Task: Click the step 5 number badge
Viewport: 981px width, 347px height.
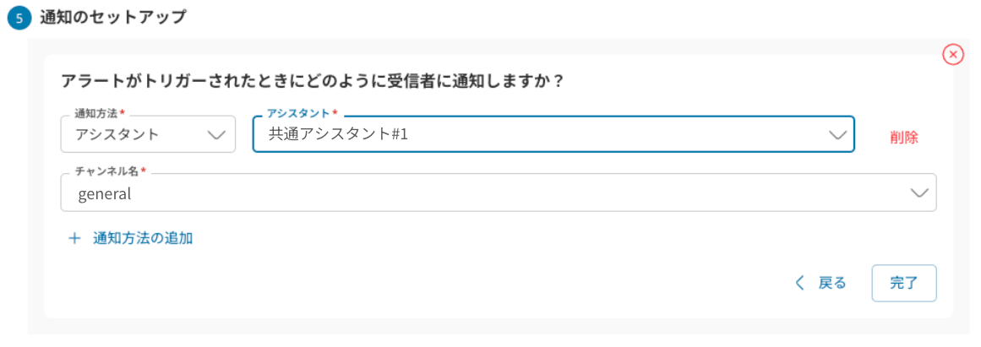Action: tap(19, 18)
